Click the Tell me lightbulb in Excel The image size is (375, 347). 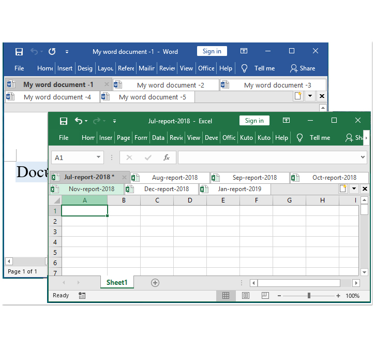click(299, 138)
